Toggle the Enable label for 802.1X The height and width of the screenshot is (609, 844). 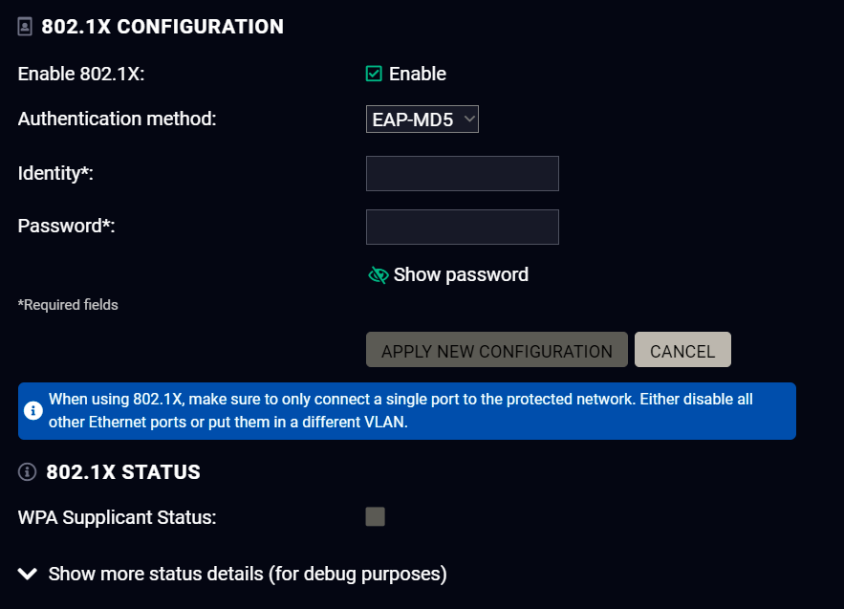point(417,74)
